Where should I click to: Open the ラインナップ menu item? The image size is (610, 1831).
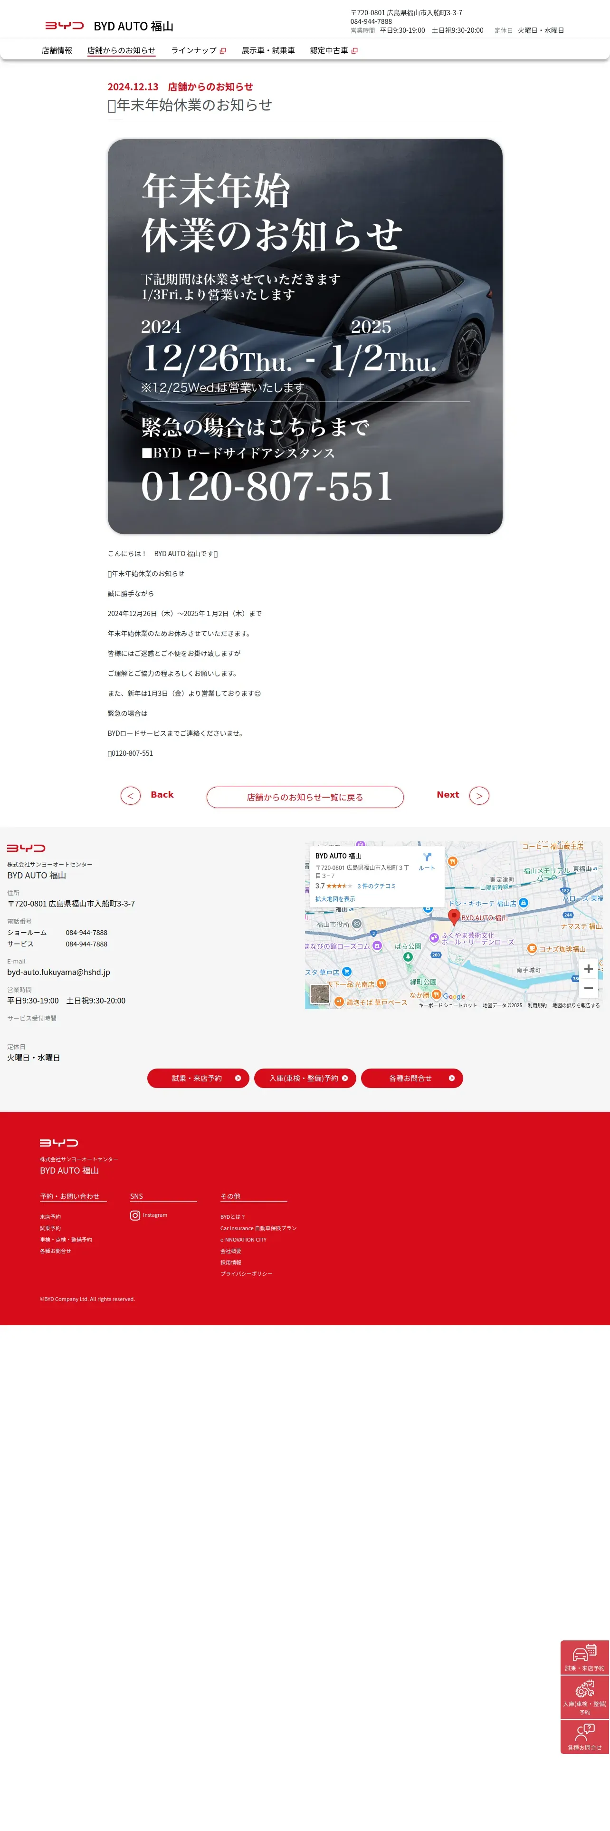click(194, 50)
